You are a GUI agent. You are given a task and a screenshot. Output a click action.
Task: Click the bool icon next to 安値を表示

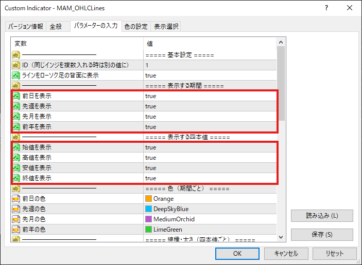coord(16,168)
